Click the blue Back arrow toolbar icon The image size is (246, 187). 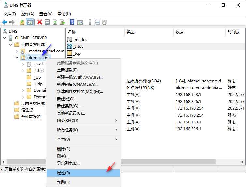point(5,22)
